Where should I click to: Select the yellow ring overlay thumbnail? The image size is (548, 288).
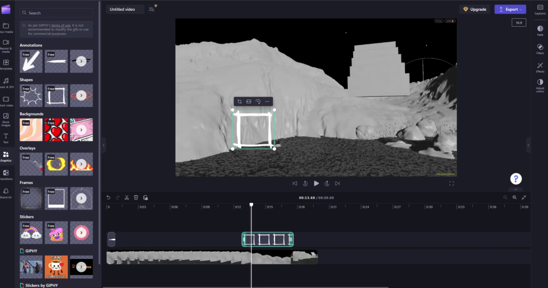click(x=56, y=164)
